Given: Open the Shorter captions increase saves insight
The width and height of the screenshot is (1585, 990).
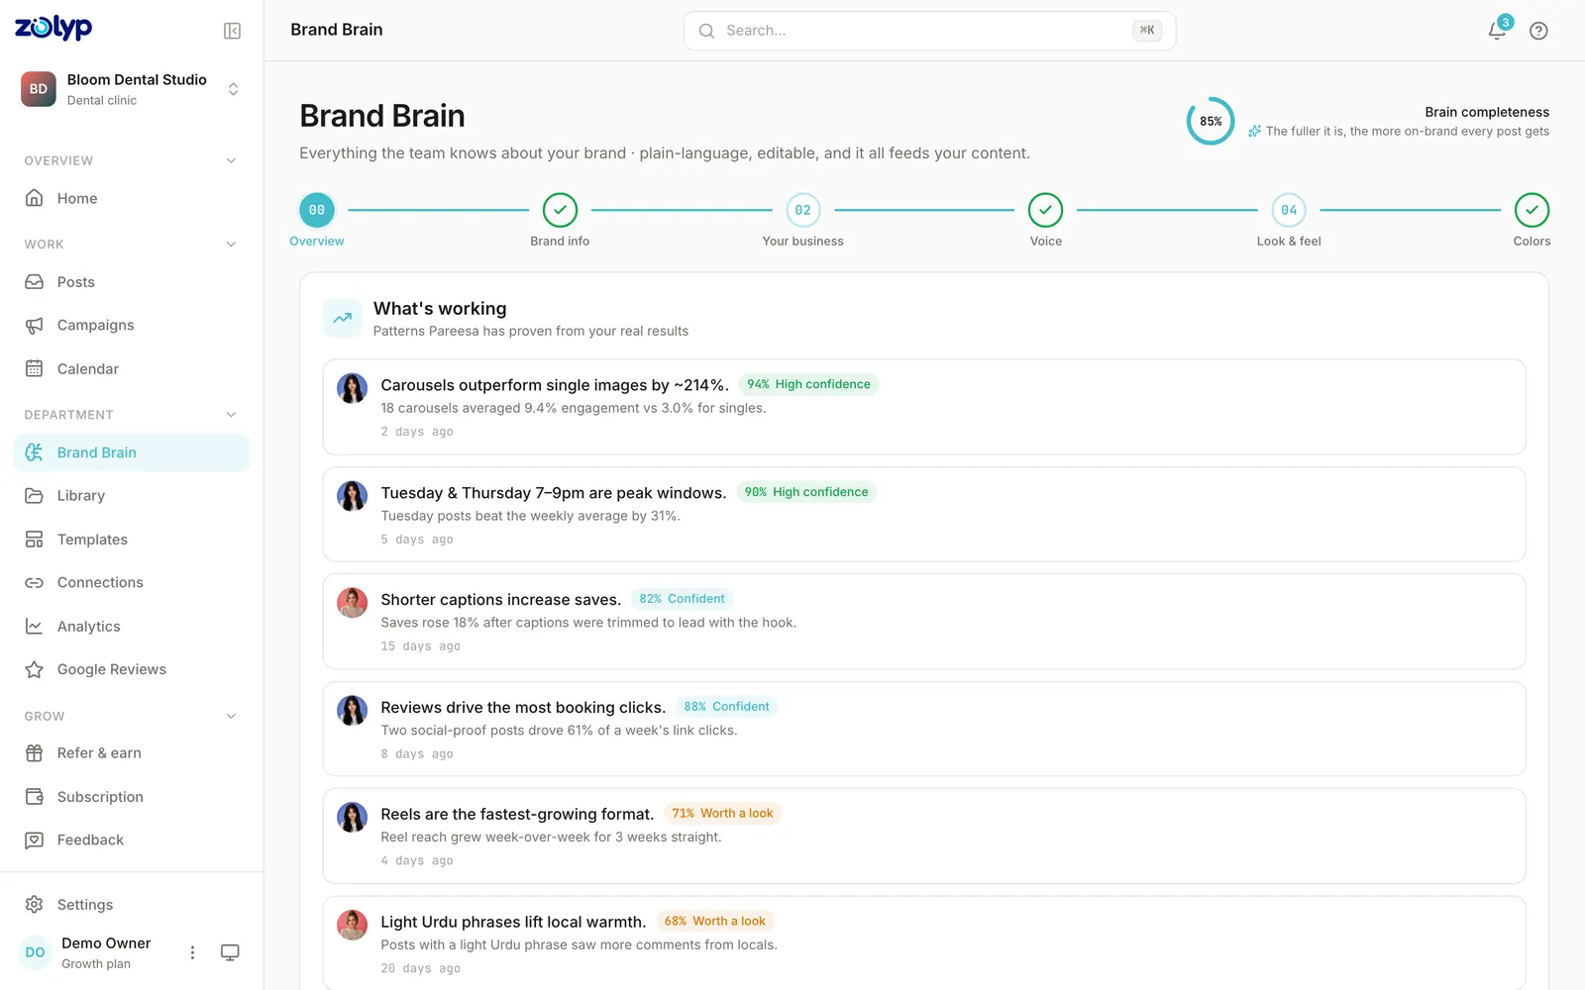Looking at the screenshot, I should (924, 622).
